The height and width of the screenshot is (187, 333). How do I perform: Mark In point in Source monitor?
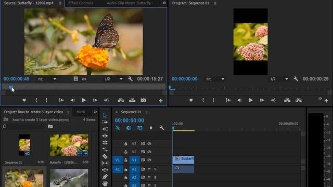click(36, 100)
